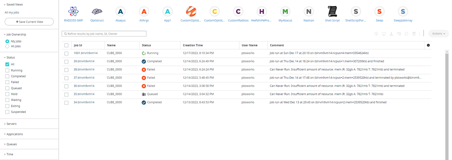The image size is (452, 160).
Task: Sort by the Job Id column header
Action: tap(78, 45)
